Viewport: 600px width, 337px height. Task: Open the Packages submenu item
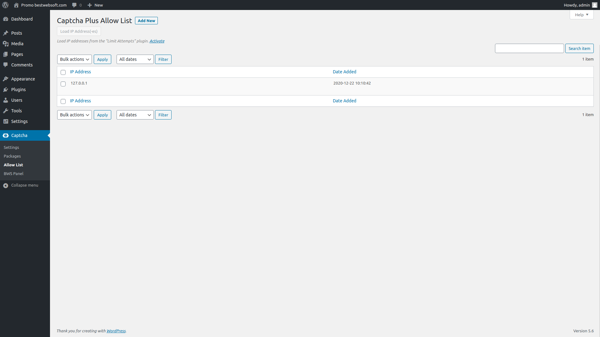tap(12, 156)
